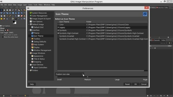Select the Color icon theme row

coord(102,25)
